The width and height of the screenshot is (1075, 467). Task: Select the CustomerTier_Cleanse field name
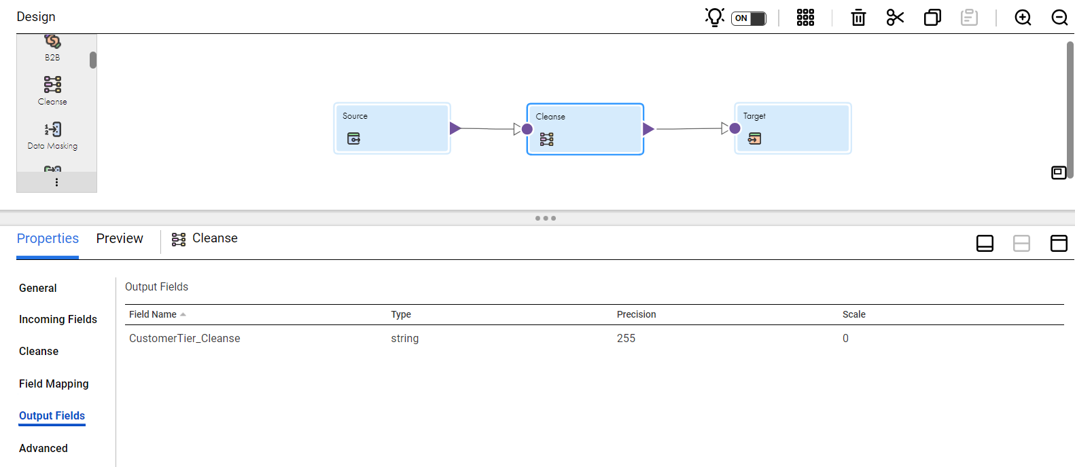pos(184,338)
